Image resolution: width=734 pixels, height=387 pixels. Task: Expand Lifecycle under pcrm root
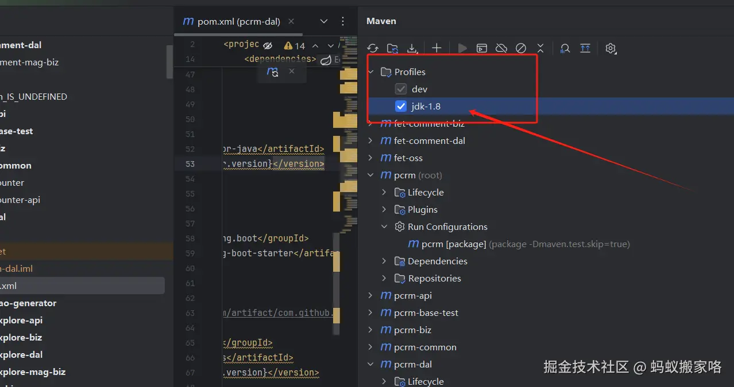(384, 192)
